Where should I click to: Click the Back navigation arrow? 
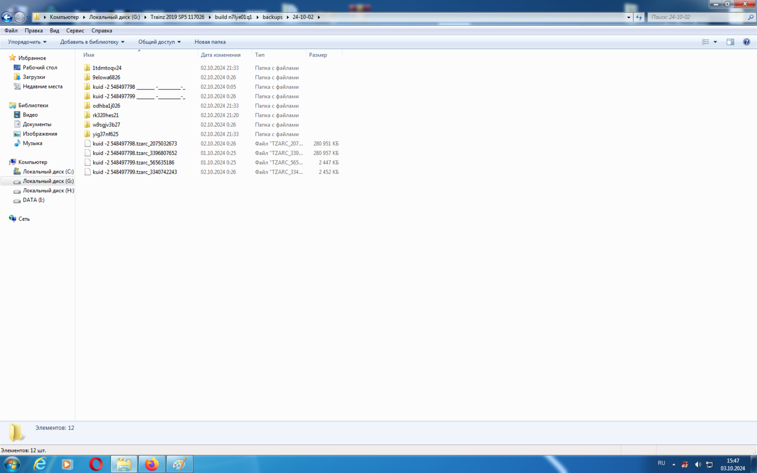(7, 17)
